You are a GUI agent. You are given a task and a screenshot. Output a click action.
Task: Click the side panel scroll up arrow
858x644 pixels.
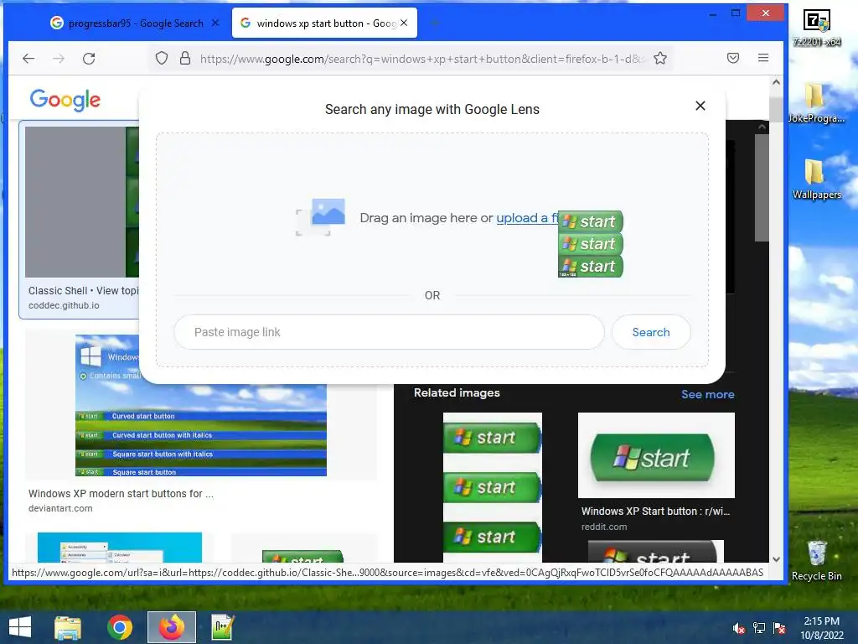click(x=762, y=127)
